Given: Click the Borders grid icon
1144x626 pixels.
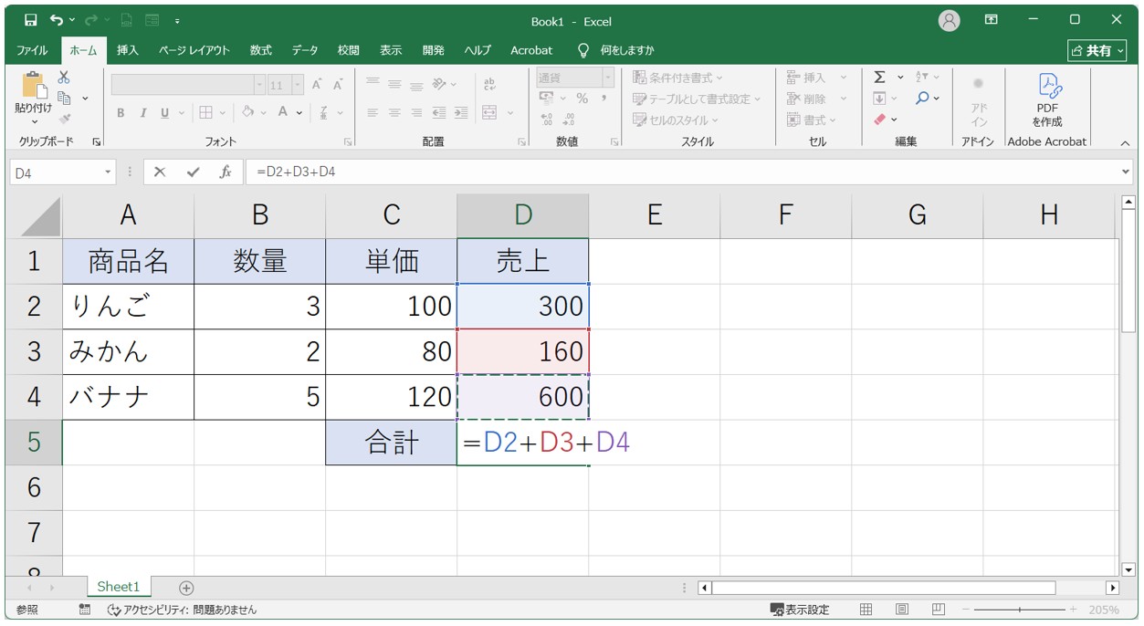Looking at the screenshot, I should 205,112.
